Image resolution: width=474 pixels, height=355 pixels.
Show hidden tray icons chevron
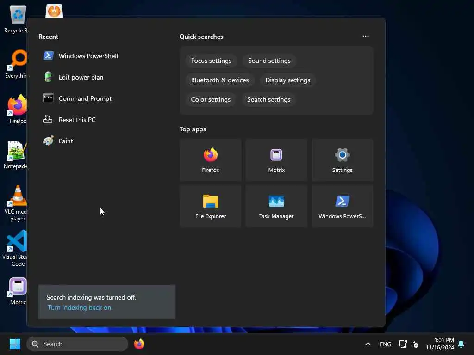click(x=368, y=344)
